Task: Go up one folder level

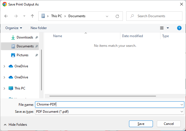Action: pyautogui.click(x=32, y=16)
